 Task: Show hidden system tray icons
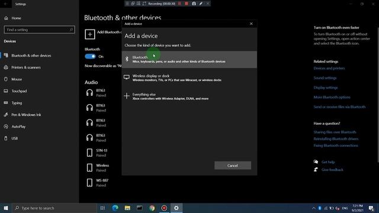pyautogui.click(x=314, y=208)
